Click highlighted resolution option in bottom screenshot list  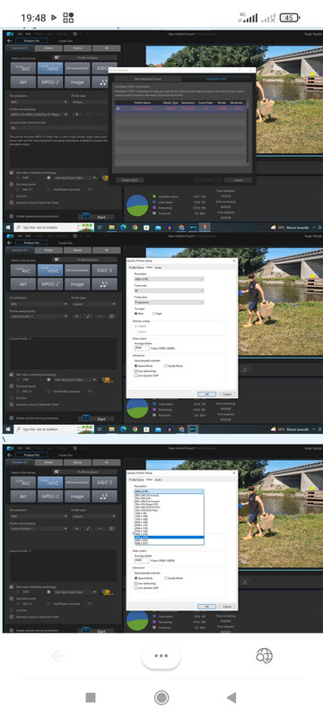point(169,537)
